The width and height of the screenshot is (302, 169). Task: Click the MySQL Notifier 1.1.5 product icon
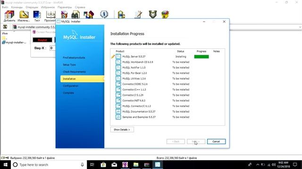coord(118,68)
